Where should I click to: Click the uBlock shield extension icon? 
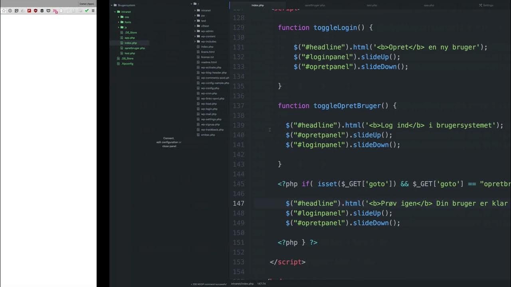coord(36,11)
